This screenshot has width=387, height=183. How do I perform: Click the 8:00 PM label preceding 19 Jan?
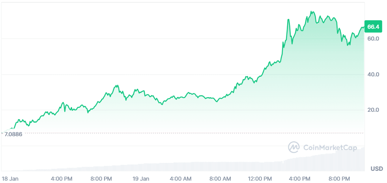pos(101,179)
